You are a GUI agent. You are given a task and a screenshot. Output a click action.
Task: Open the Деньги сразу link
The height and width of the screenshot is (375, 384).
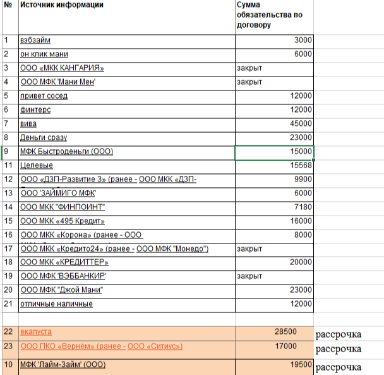[44, 138]
